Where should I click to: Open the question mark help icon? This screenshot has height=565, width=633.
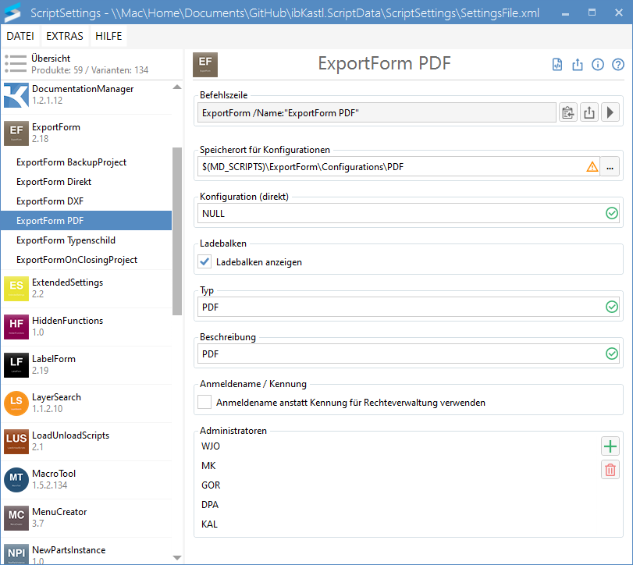click(x=618, y=65)
